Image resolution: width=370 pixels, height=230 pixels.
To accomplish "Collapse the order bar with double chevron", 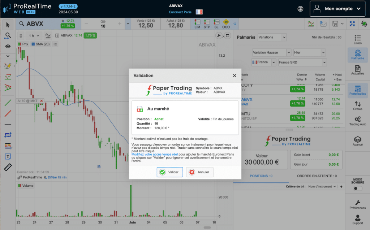I will (x=235, y=24).
